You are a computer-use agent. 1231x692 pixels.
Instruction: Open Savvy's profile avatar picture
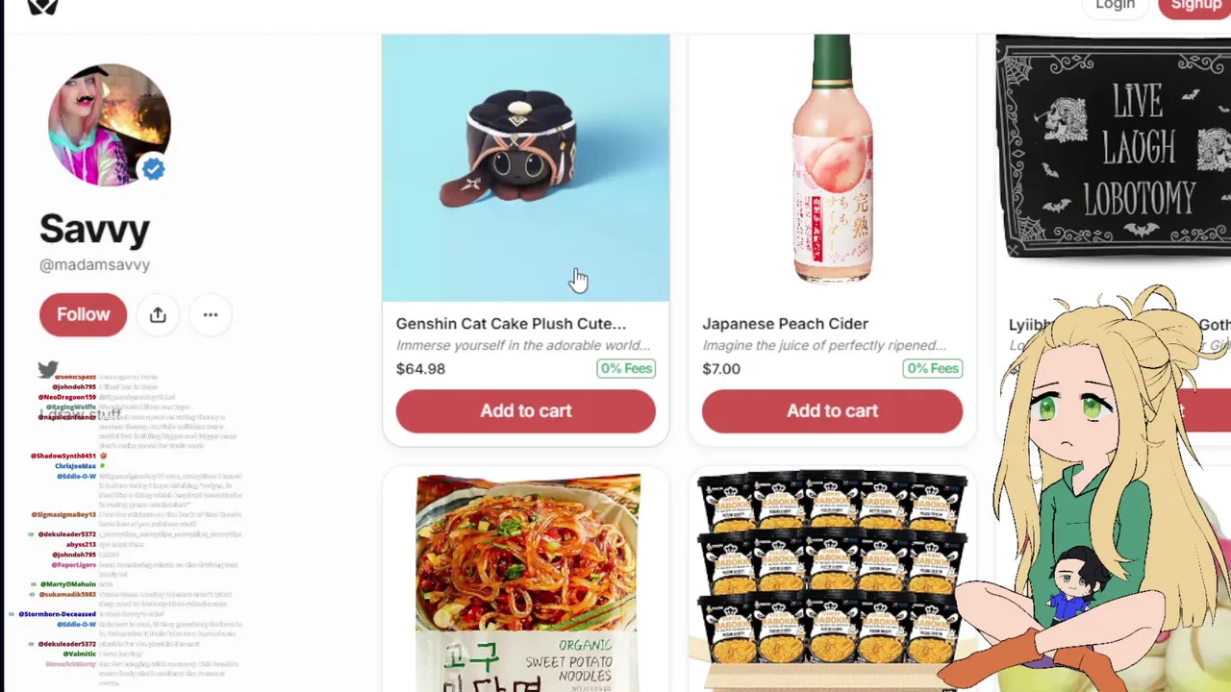click(x=109, y=125)
